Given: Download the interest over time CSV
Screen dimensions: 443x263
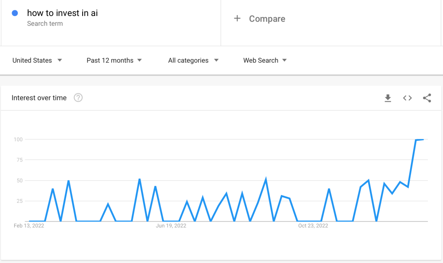Looking at the screenshot, I should 388,98.
